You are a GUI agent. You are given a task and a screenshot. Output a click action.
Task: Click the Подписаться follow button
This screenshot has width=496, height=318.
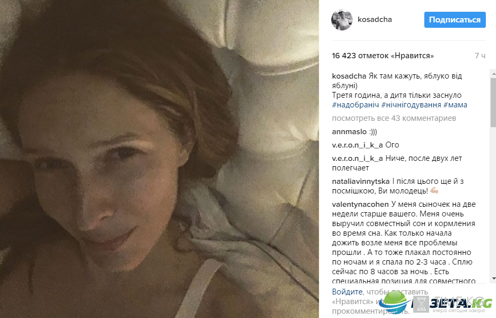455,20
